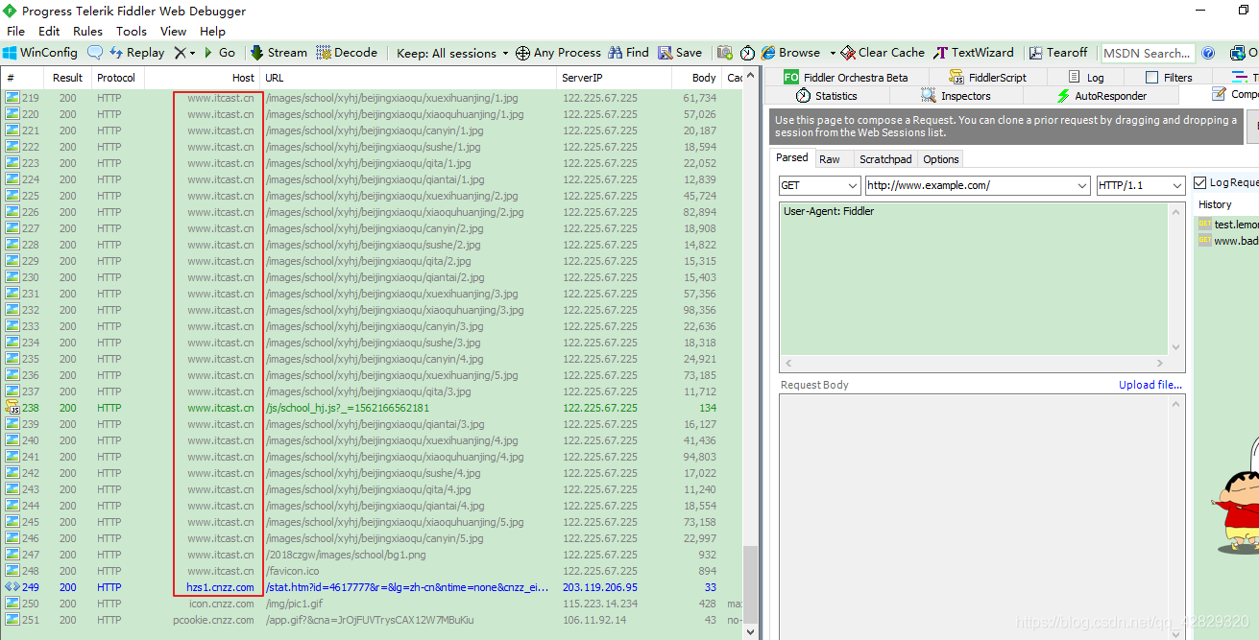Click the Tearoff button
Viewport: 1259px width, 640px height.
1058,53
